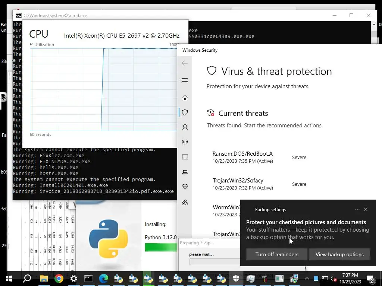Click the 'Running: InstallBC201401.exe.exe' line
Screen dimensions: 382x286
point(60,185)
